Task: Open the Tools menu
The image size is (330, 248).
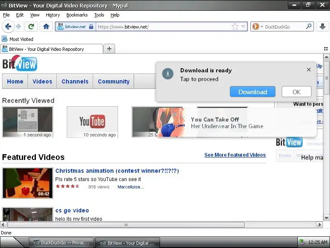Action: [99, 15]
